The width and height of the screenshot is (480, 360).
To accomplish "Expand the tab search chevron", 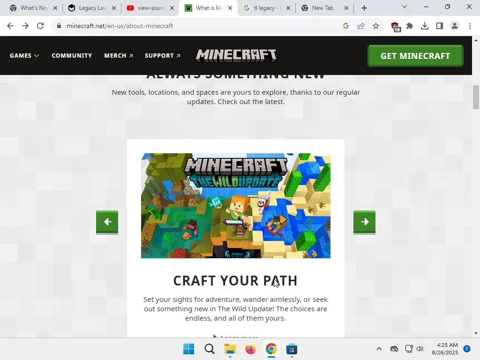I will [x=405, y=7].
